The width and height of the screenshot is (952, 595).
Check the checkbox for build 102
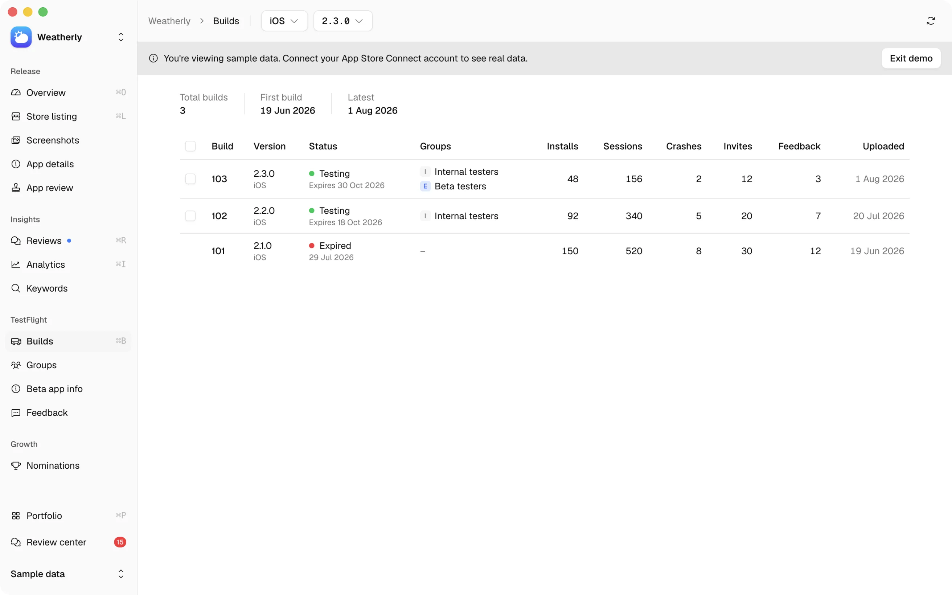point(190,216)
